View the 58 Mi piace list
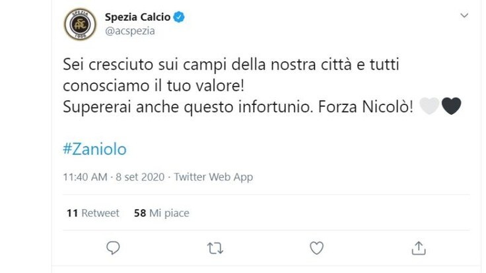This screenshot has height=273, width=486. (x=162, y=213)
